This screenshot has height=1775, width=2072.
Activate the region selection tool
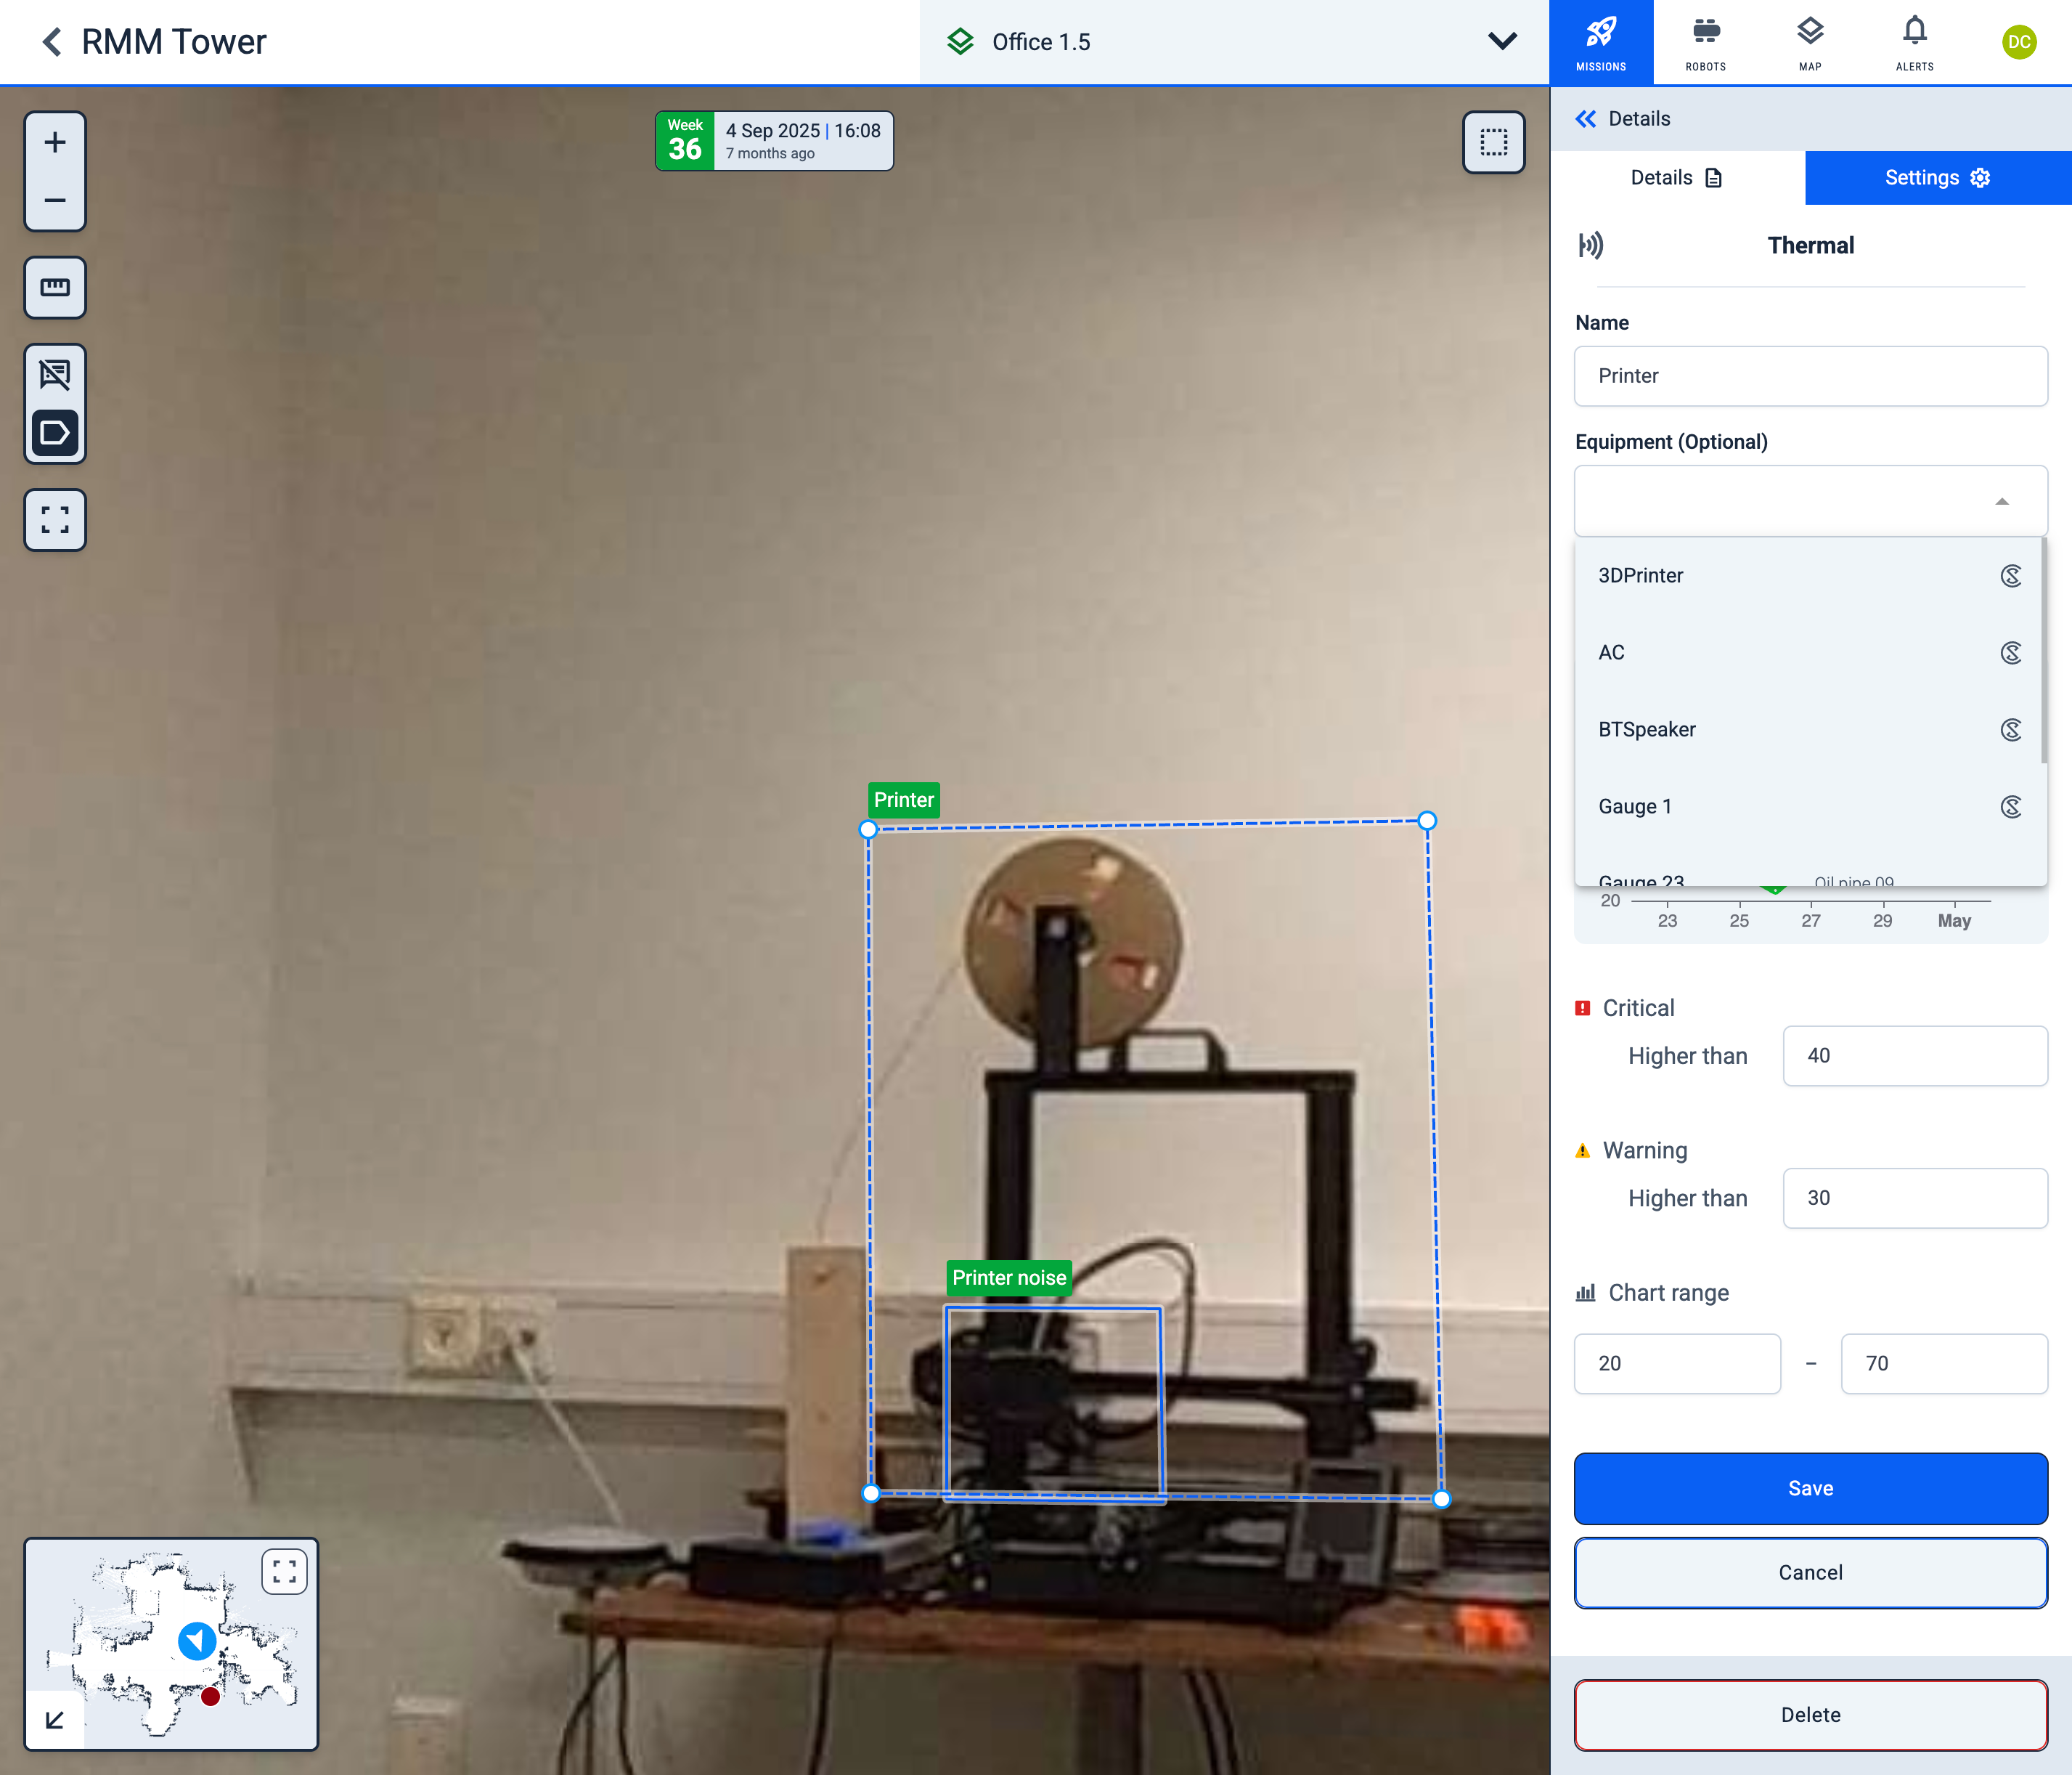1493,142
